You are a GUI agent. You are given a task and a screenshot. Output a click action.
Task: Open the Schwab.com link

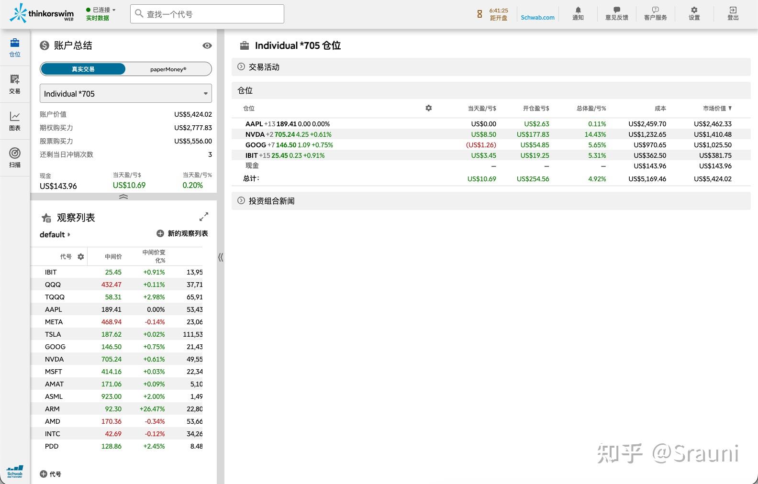pos(537,17)
